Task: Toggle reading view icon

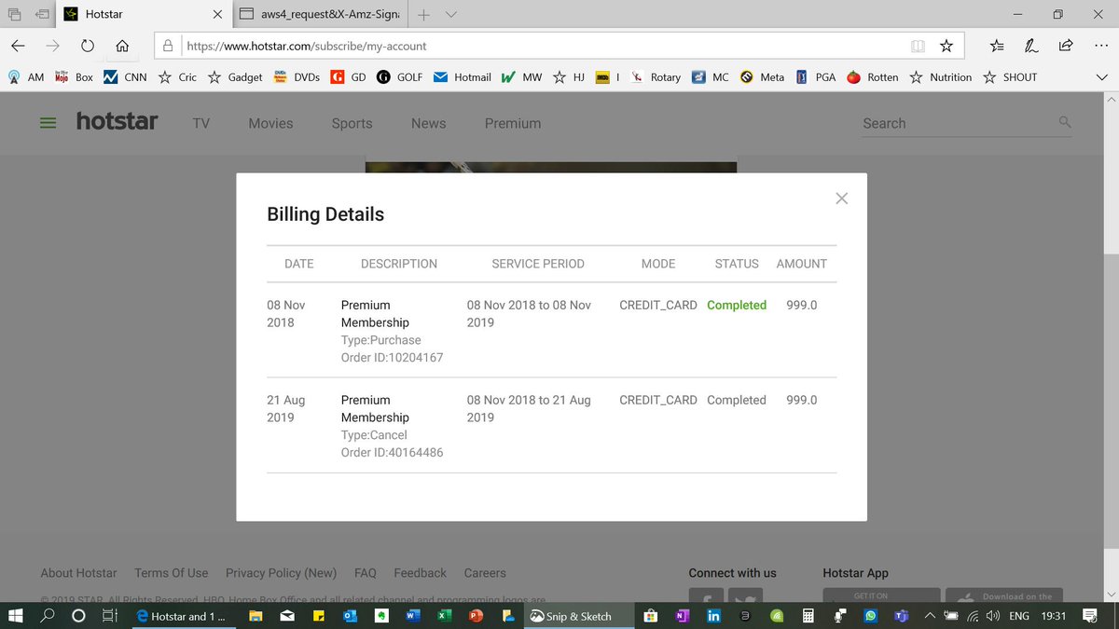Action: pyautogui.click(x=918, y=45)
